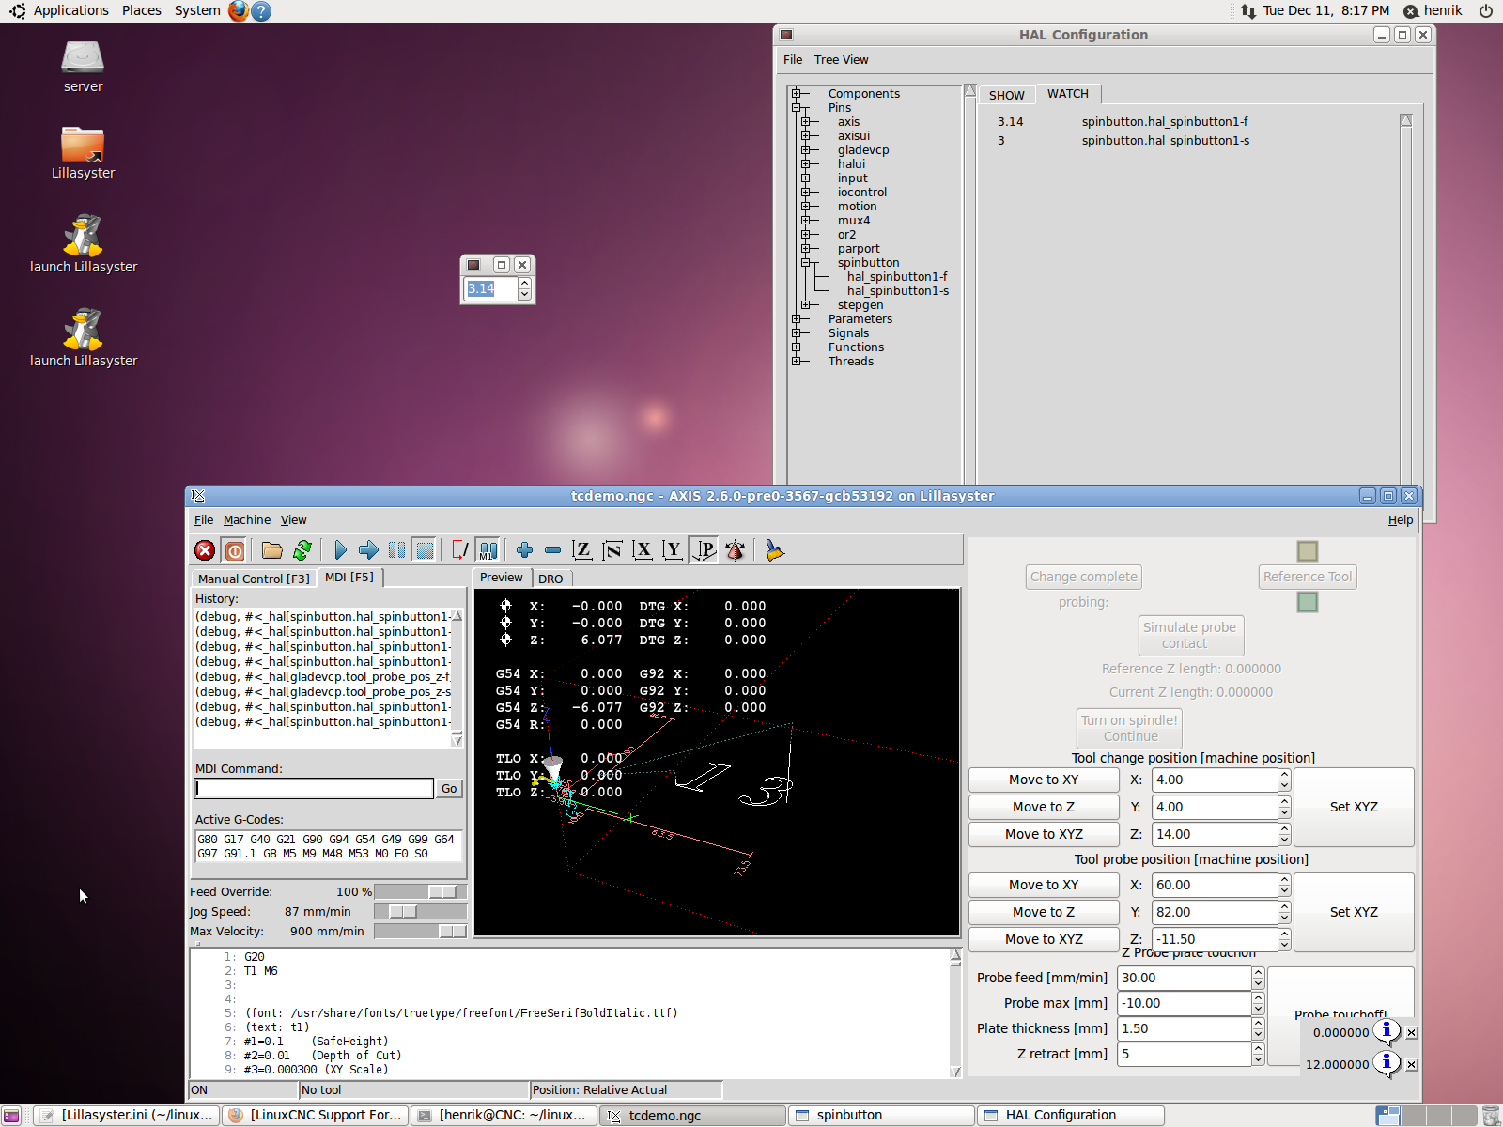The width and height of the screenshot is (1503, 1127).
Task: Expand the Components tree node
Action: tap(797, 93)
